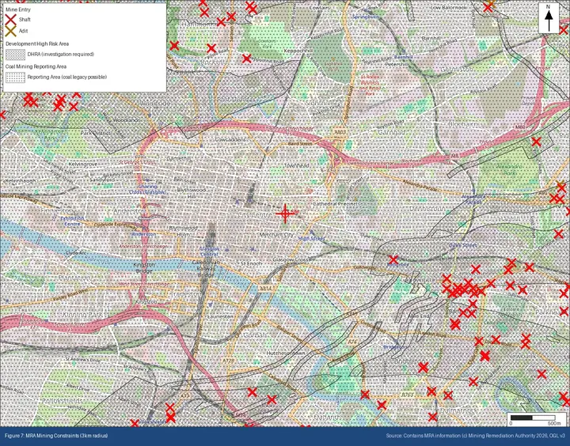Click the blue 'Springburn' station label
This screenshot has height=446, width=570.
[366, 17]
